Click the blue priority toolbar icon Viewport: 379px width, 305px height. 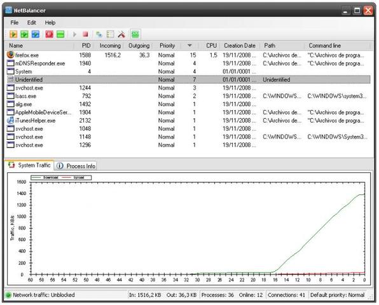pyautogui.click(x=35, y=34)
